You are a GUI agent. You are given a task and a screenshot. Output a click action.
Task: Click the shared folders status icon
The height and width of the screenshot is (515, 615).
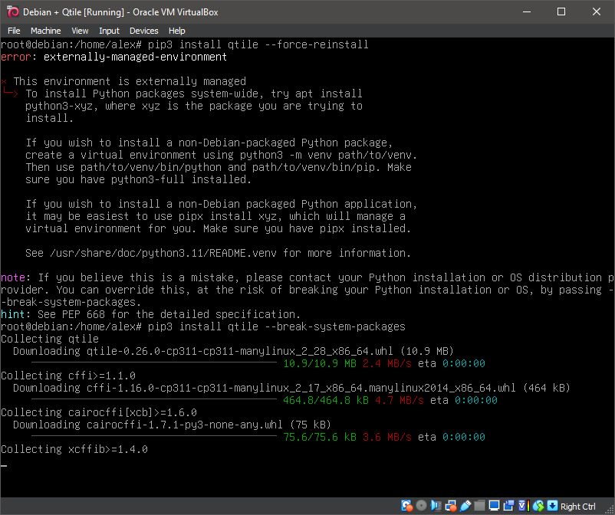479,506
